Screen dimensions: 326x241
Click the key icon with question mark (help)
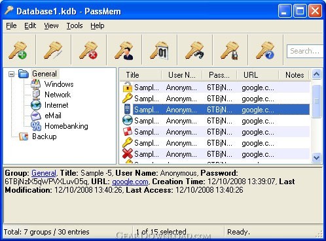coord(265,50)
